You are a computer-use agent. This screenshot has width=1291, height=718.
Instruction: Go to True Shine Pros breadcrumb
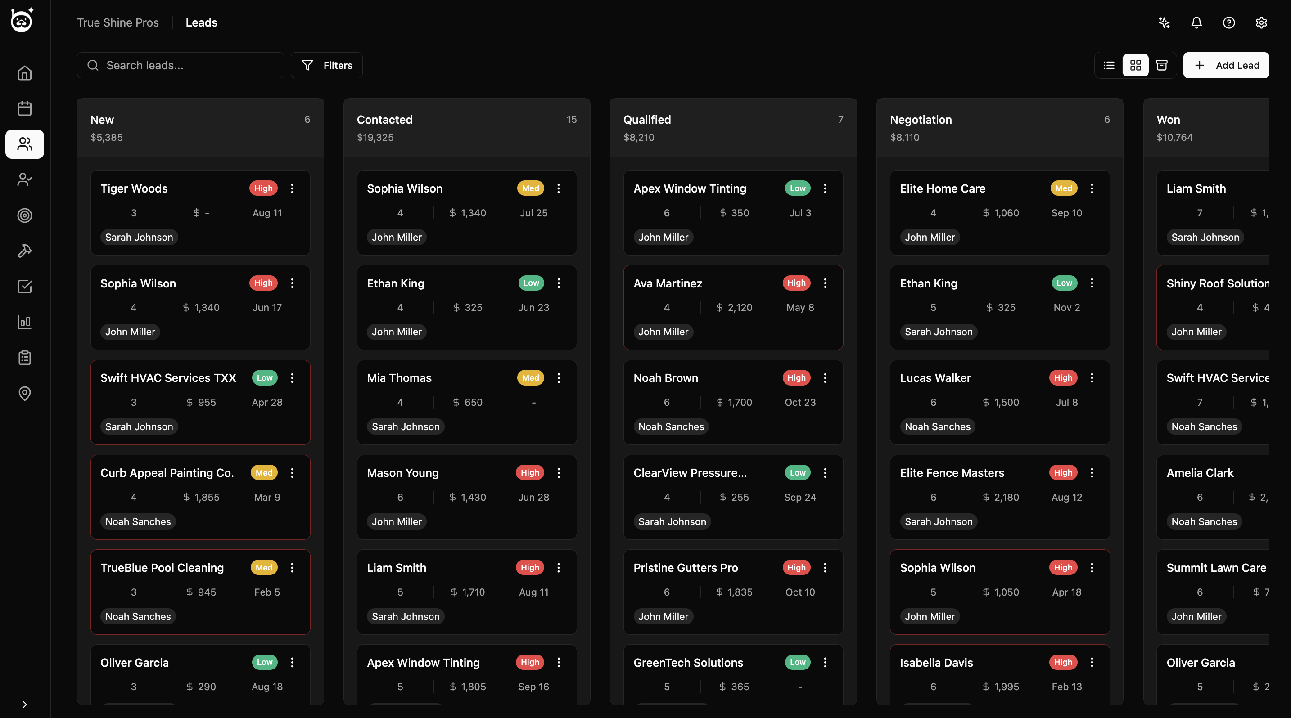tap(118, 22)
